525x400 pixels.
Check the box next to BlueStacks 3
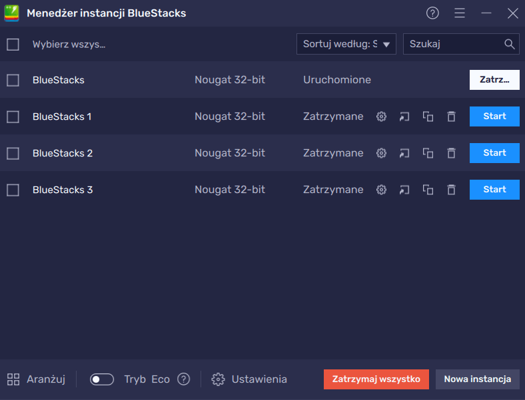[13, 190]
